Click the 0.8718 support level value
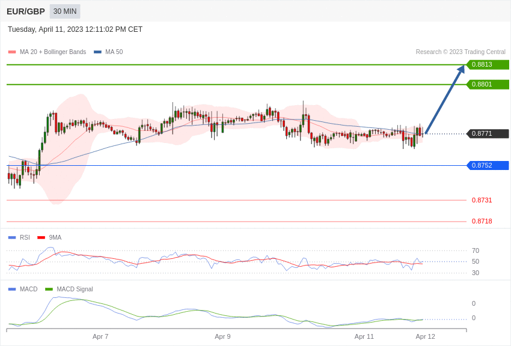This screenshot has height=346, width=511. tap(482, 221)
